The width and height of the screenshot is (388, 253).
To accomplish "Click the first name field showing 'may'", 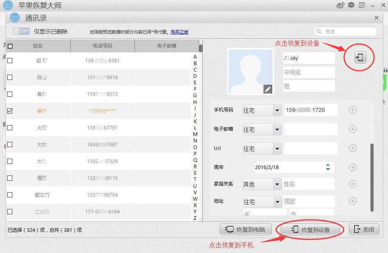I will coord(309,58).
